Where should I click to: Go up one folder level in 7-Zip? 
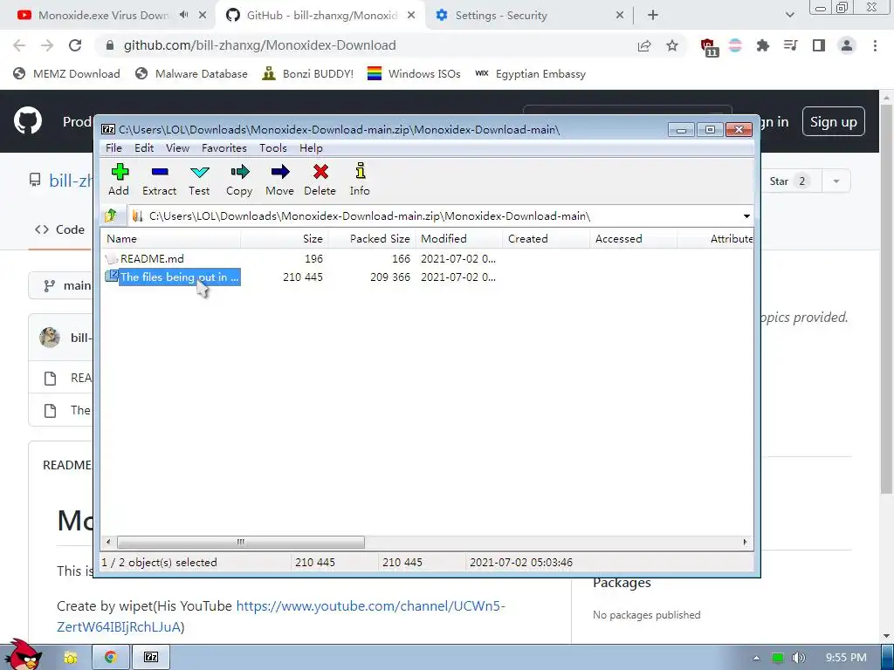pyautogui.click(x=111, y=216)
